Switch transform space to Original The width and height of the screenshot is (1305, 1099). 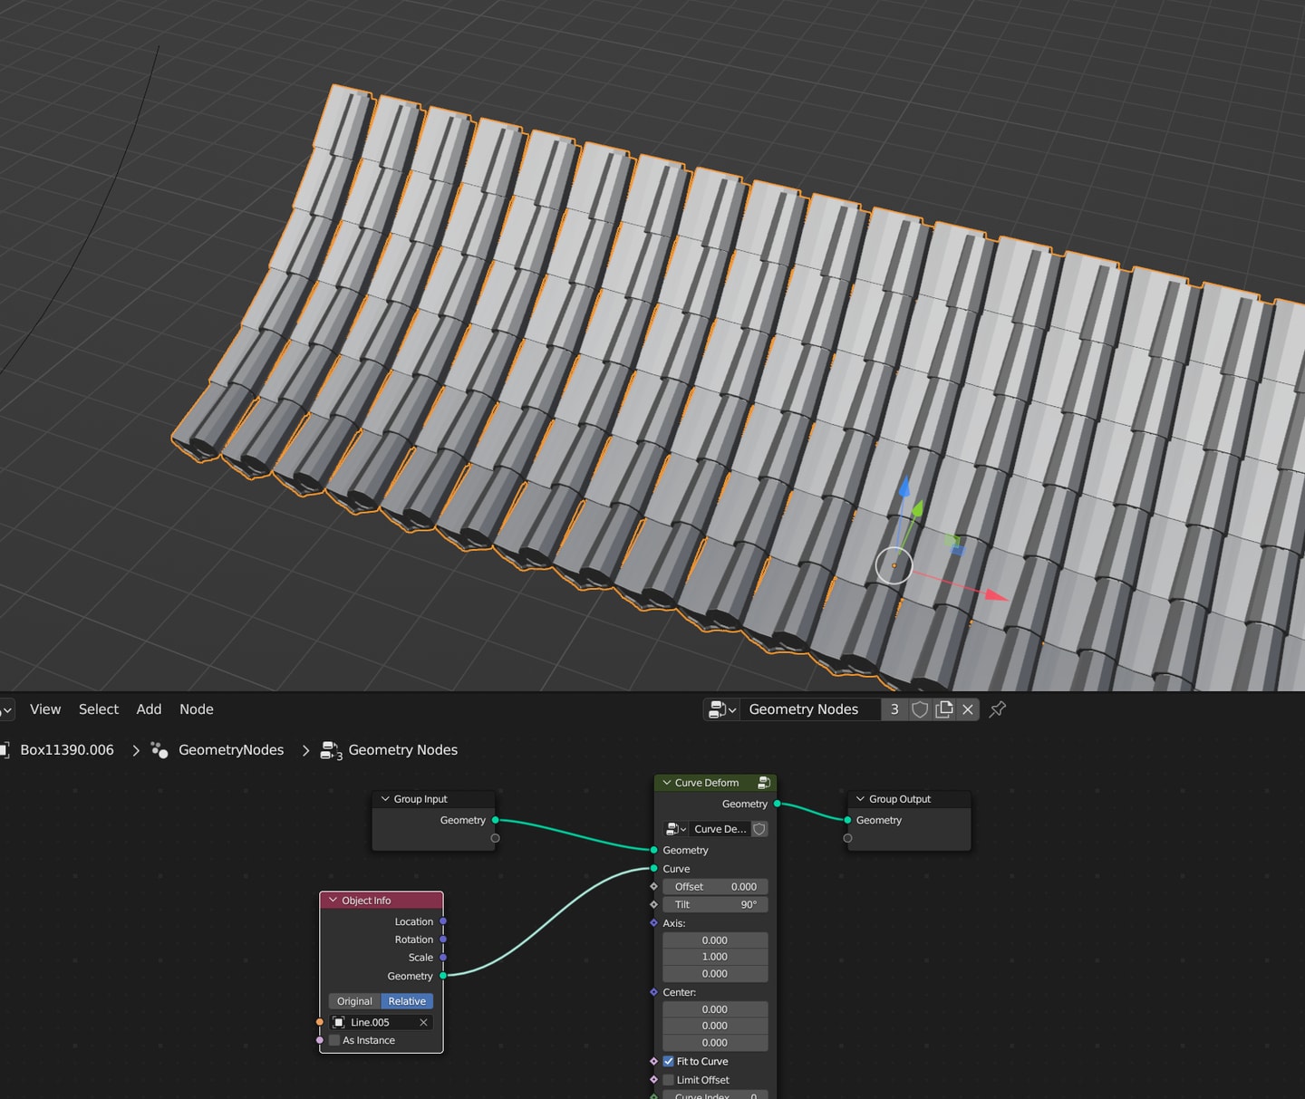pyautogui.click(x=354, y=1001)
